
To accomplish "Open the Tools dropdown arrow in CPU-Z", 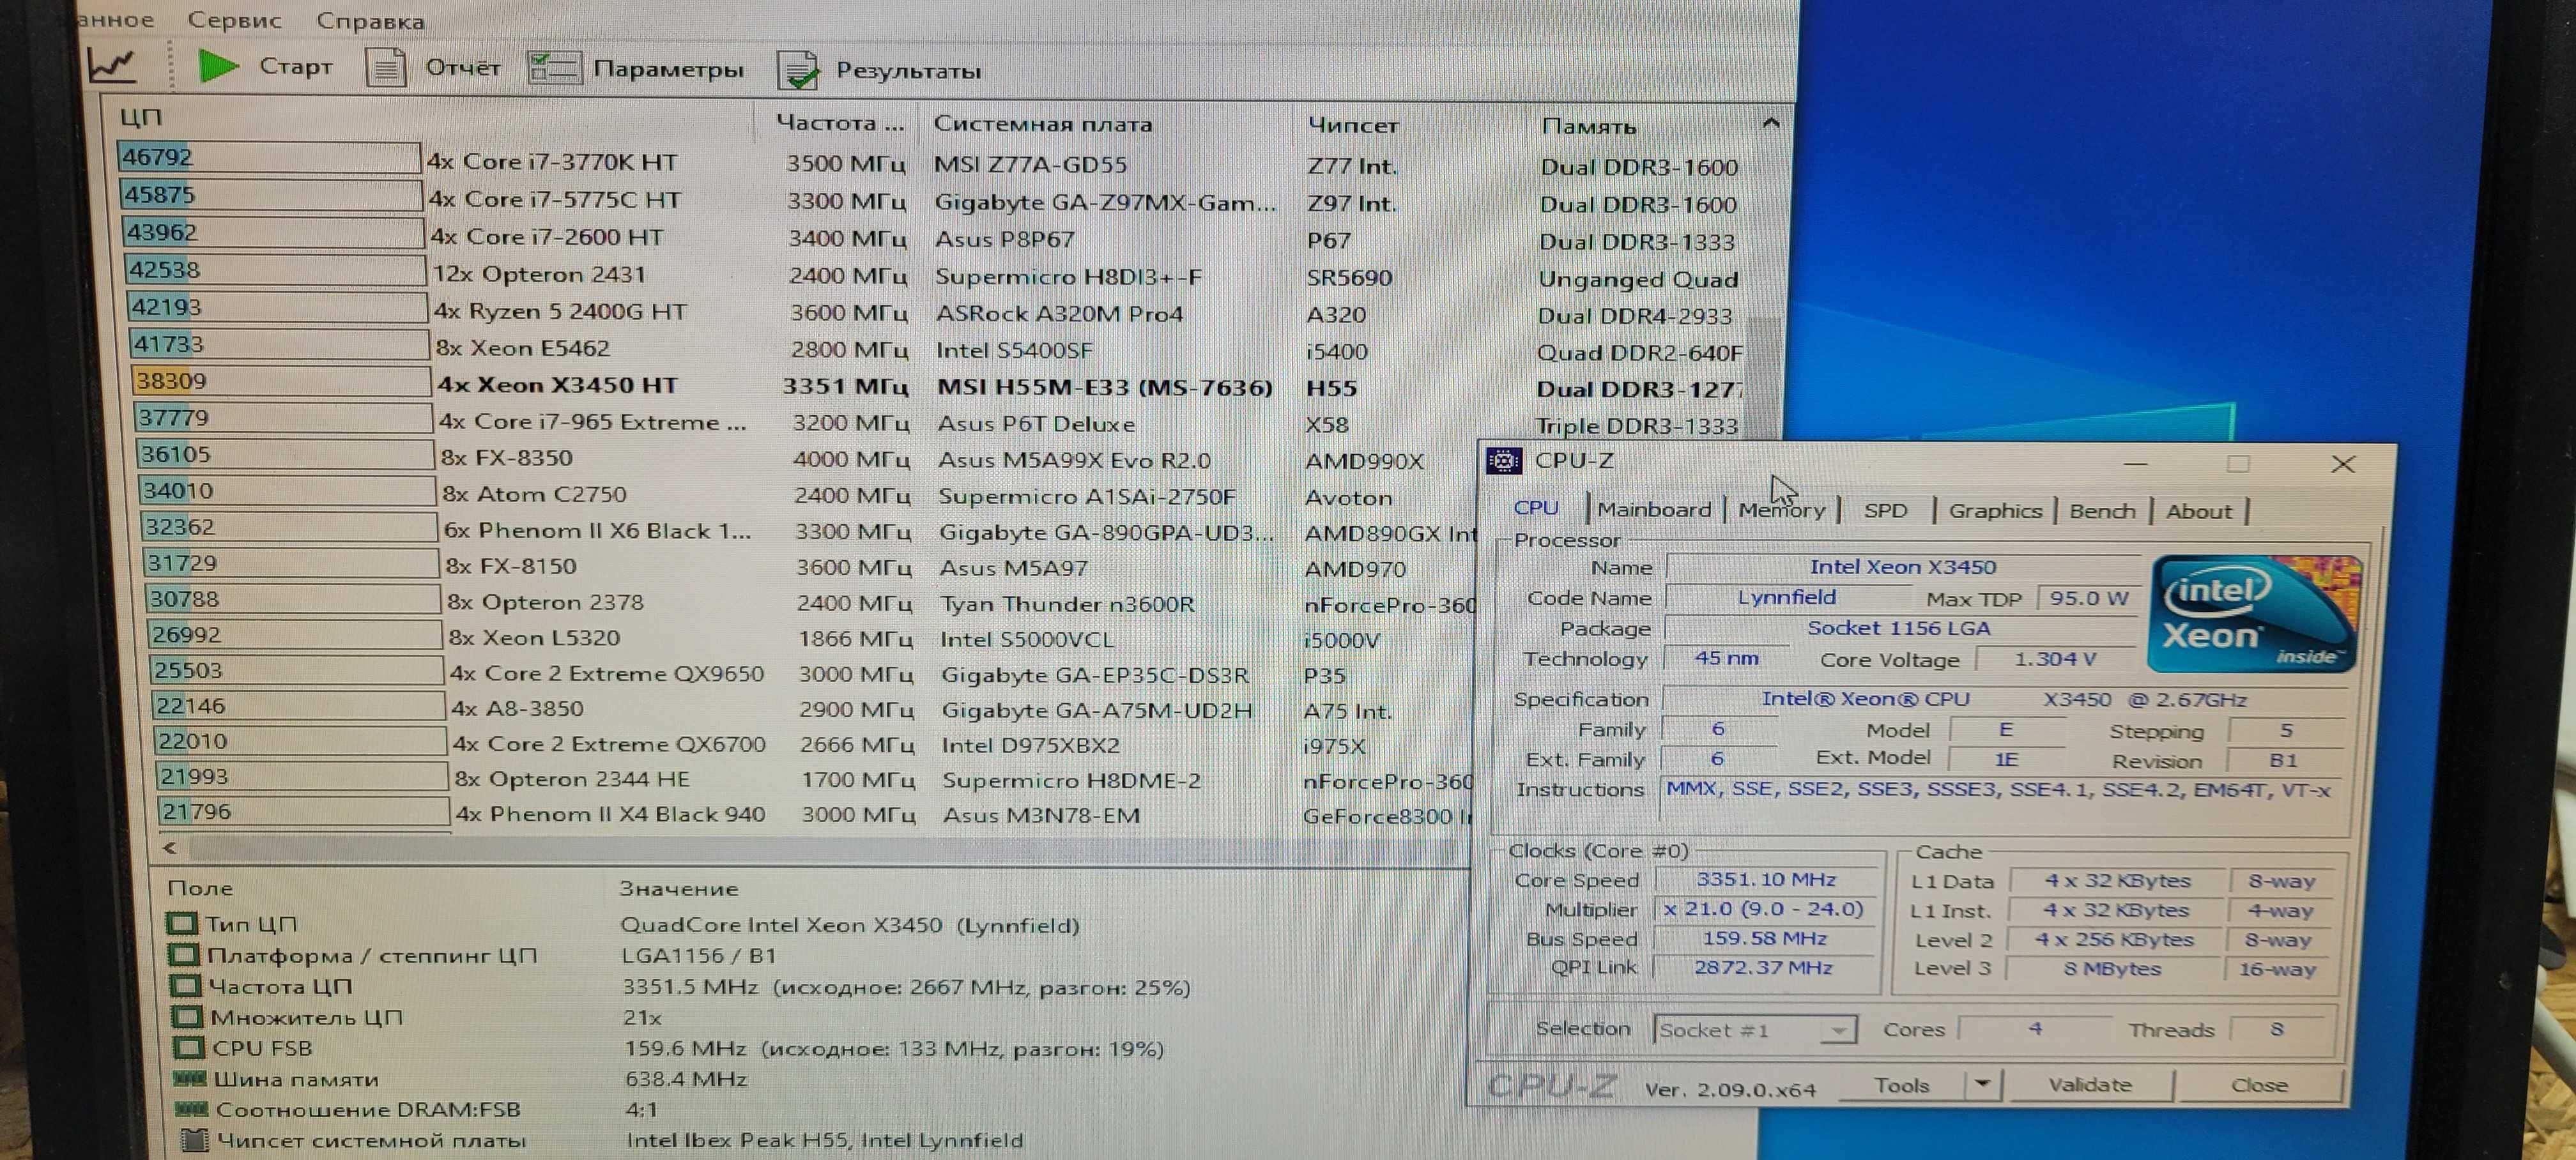I will [1982, 1085].
